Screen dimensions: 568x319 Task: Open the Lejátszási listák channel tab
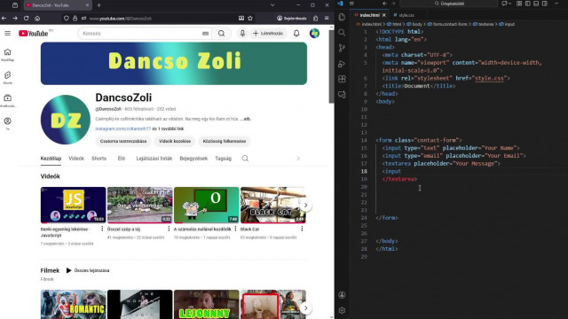154,159
